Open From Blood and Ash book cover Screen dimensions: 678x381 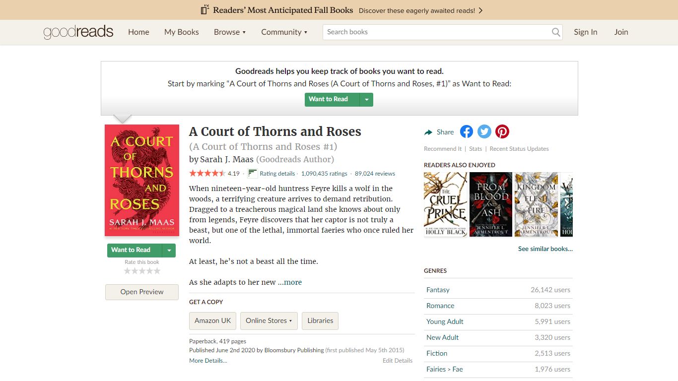click(x=491, y=204)
